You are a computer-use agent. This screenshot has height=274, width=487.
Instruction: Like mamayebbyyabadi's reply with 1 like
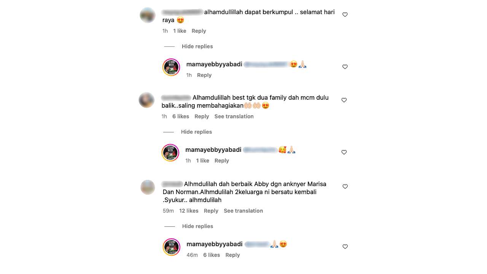coord(344,152)
